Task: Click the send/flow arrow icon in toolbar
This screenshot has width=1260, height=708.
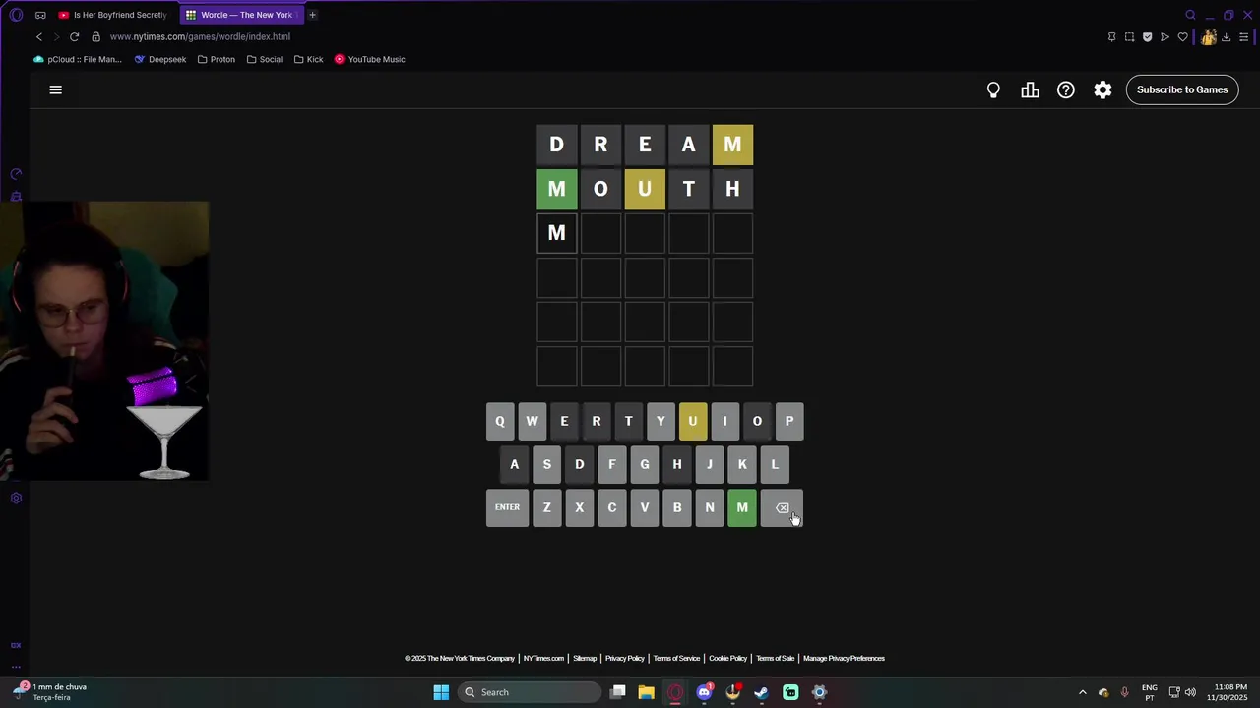Action: (1165, 37)
